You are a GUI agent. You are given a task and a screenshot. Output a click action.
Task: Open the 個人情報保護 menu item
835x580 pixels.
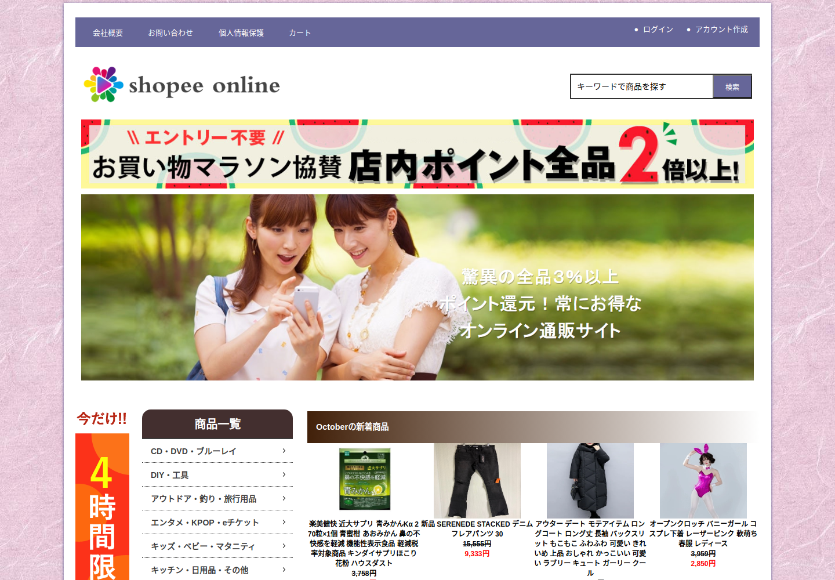tap(241, 33)
